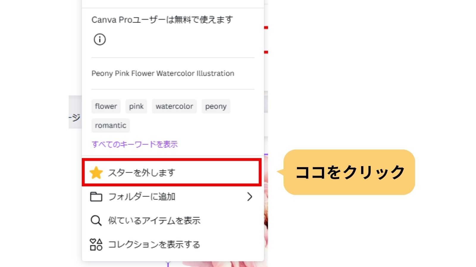Click the ココをクリック callout bubble
The width and height of the screenshot is (476, 267).
pos(349,172)
